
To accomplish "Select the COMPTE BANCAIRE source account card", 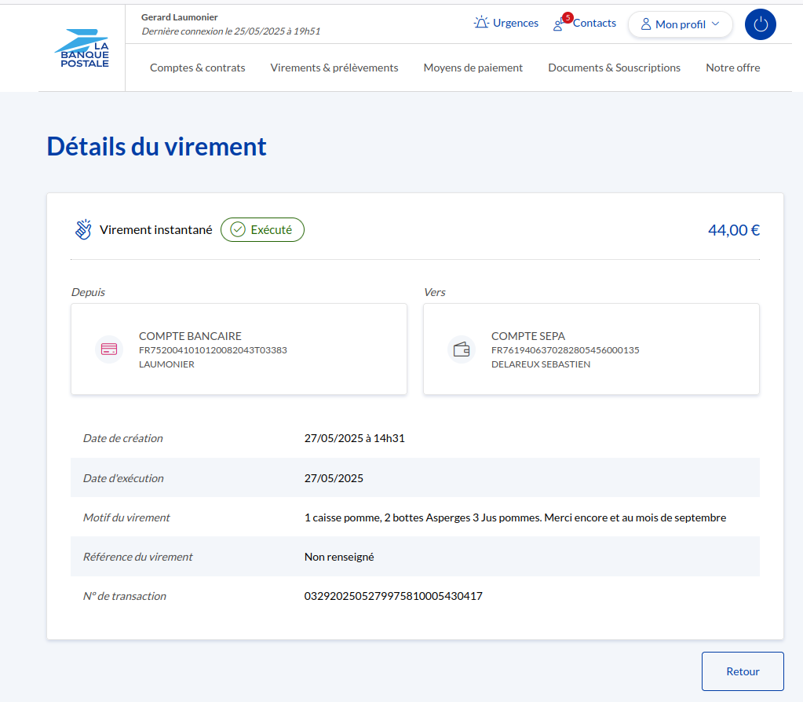I will click(x=239, y=349).
